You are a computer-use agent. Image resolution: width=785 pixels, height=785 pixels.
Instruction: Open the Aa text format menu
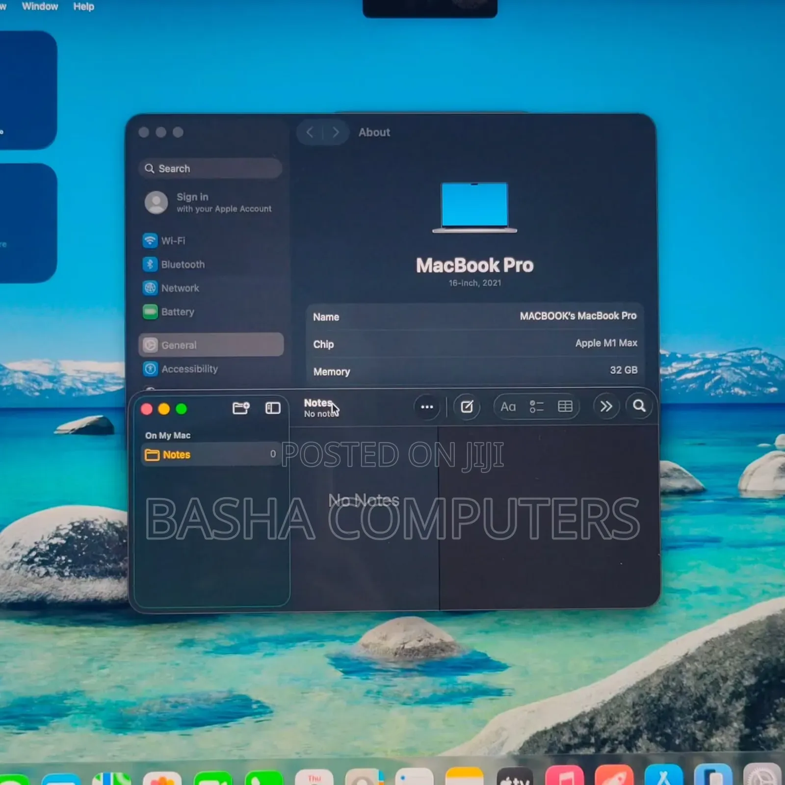(508, 407)
